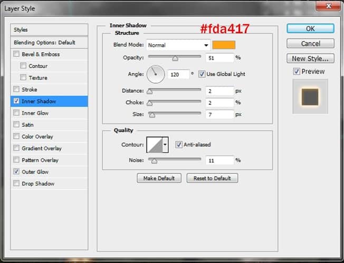This screenshot has width=344, height=263.
Task: Uncheck the Inner Shadow checkbox
Action: click(16, 101)
